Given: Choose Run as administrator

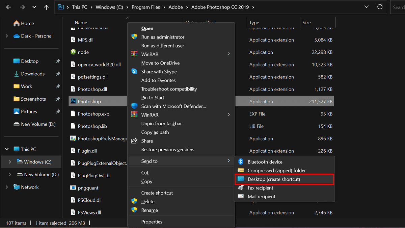Looking at the screenshot, I should pos(163,37).
